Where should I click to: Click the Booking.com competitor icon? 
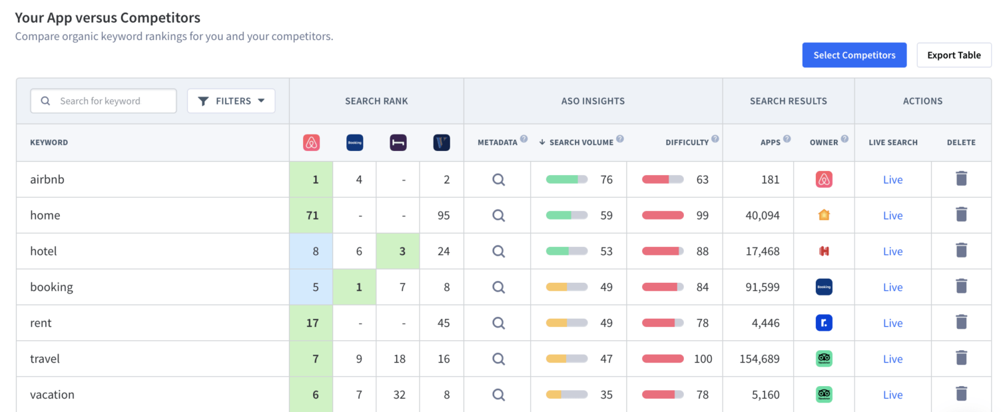click(354, 142)
